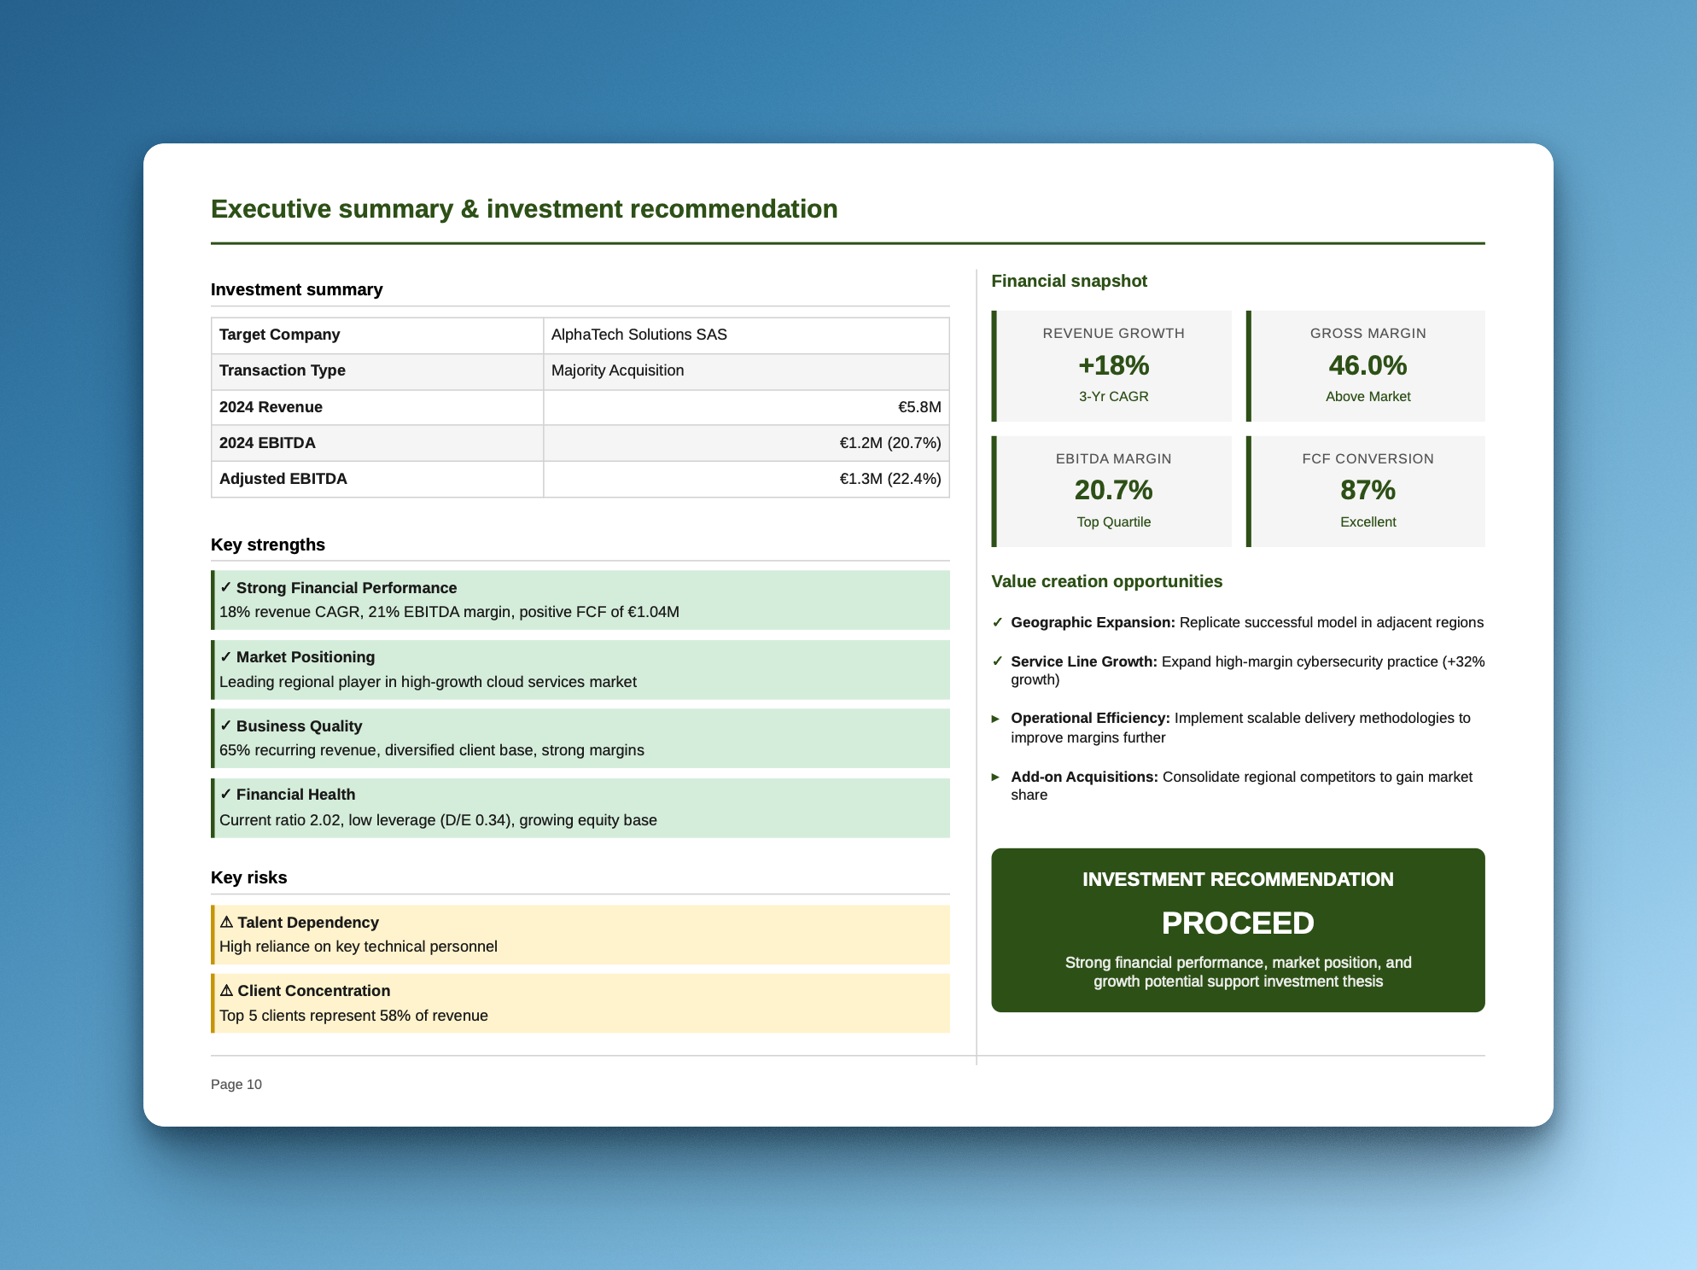The image size is (1697, 1270).
Task: Click the Strong Financial Performance checkmark icon
Action: click(x=227, y=587)
